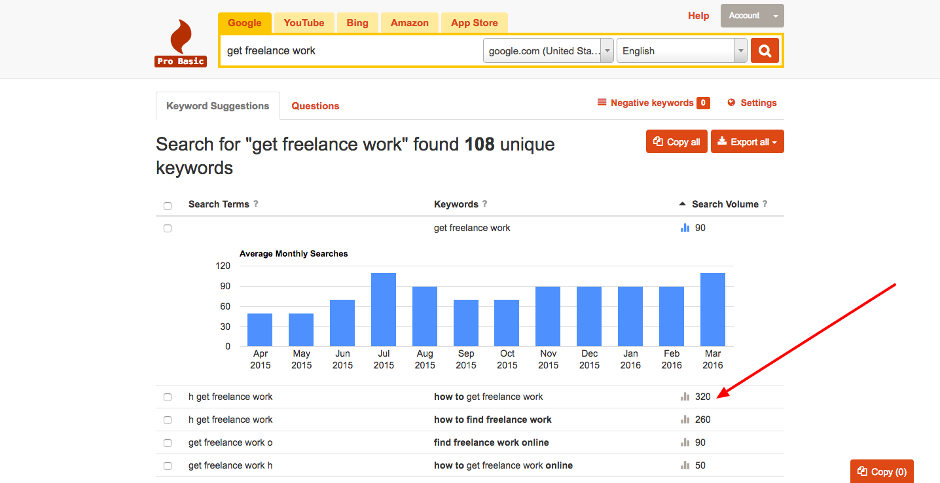The image size is (940, 483).
Task: Switch to the YouTube tab
Action: [x=304, y=22]
